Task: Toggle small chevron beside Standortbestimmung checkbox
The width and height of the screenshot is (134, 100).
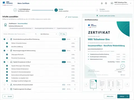Action: (x=8, y=39)
